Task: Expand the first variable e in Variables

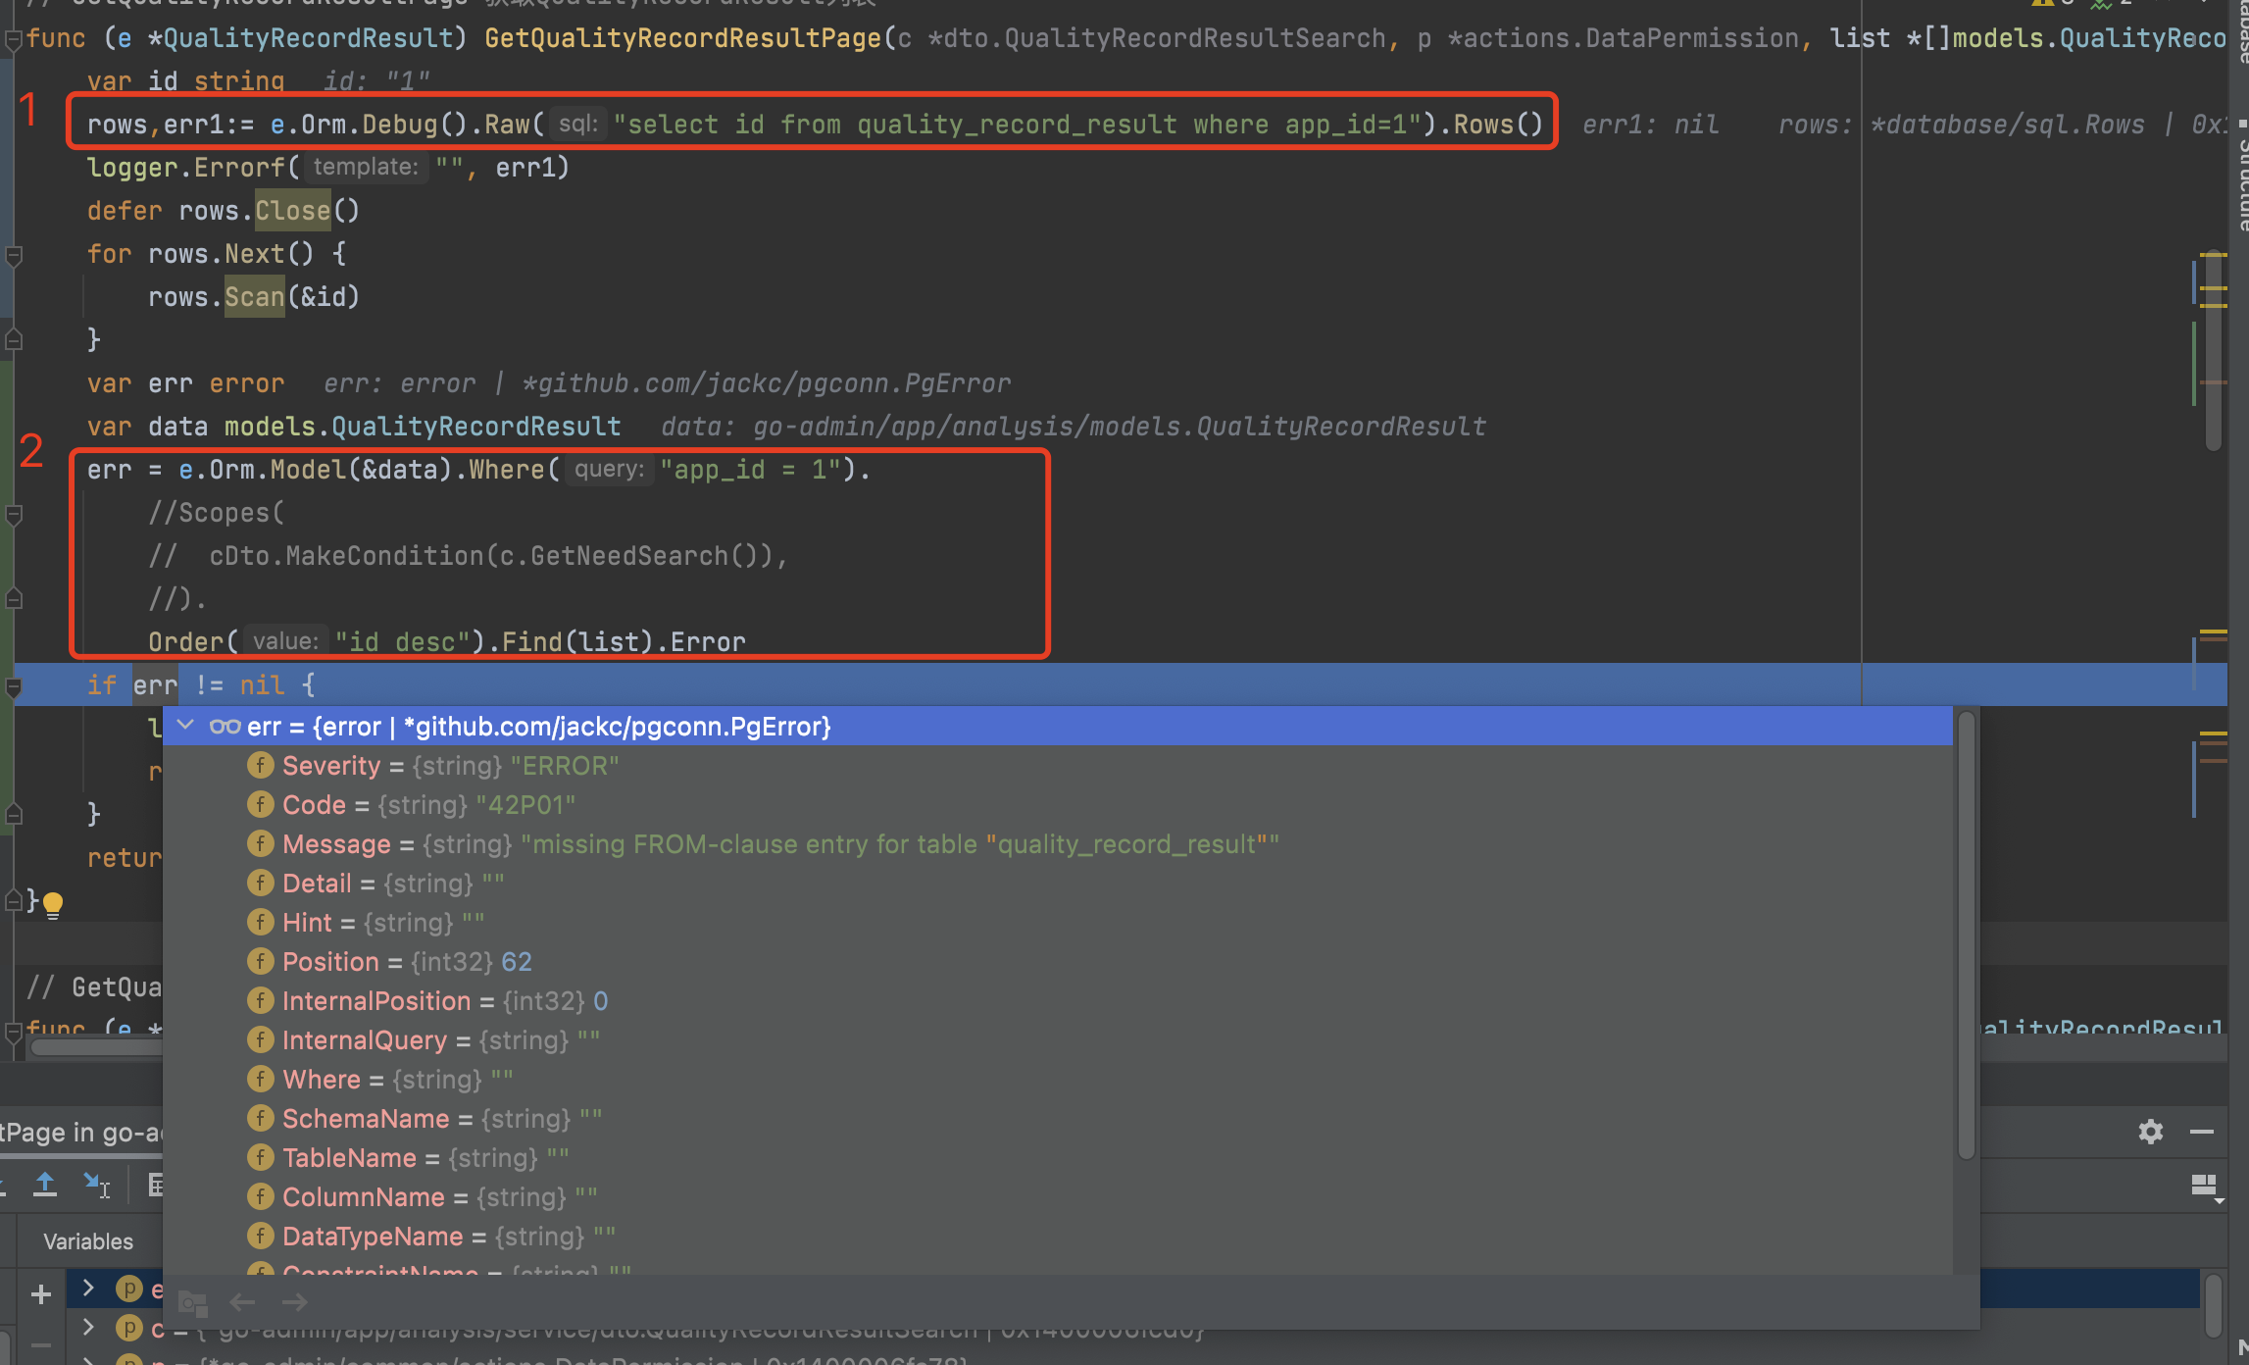Action: 88,1288
